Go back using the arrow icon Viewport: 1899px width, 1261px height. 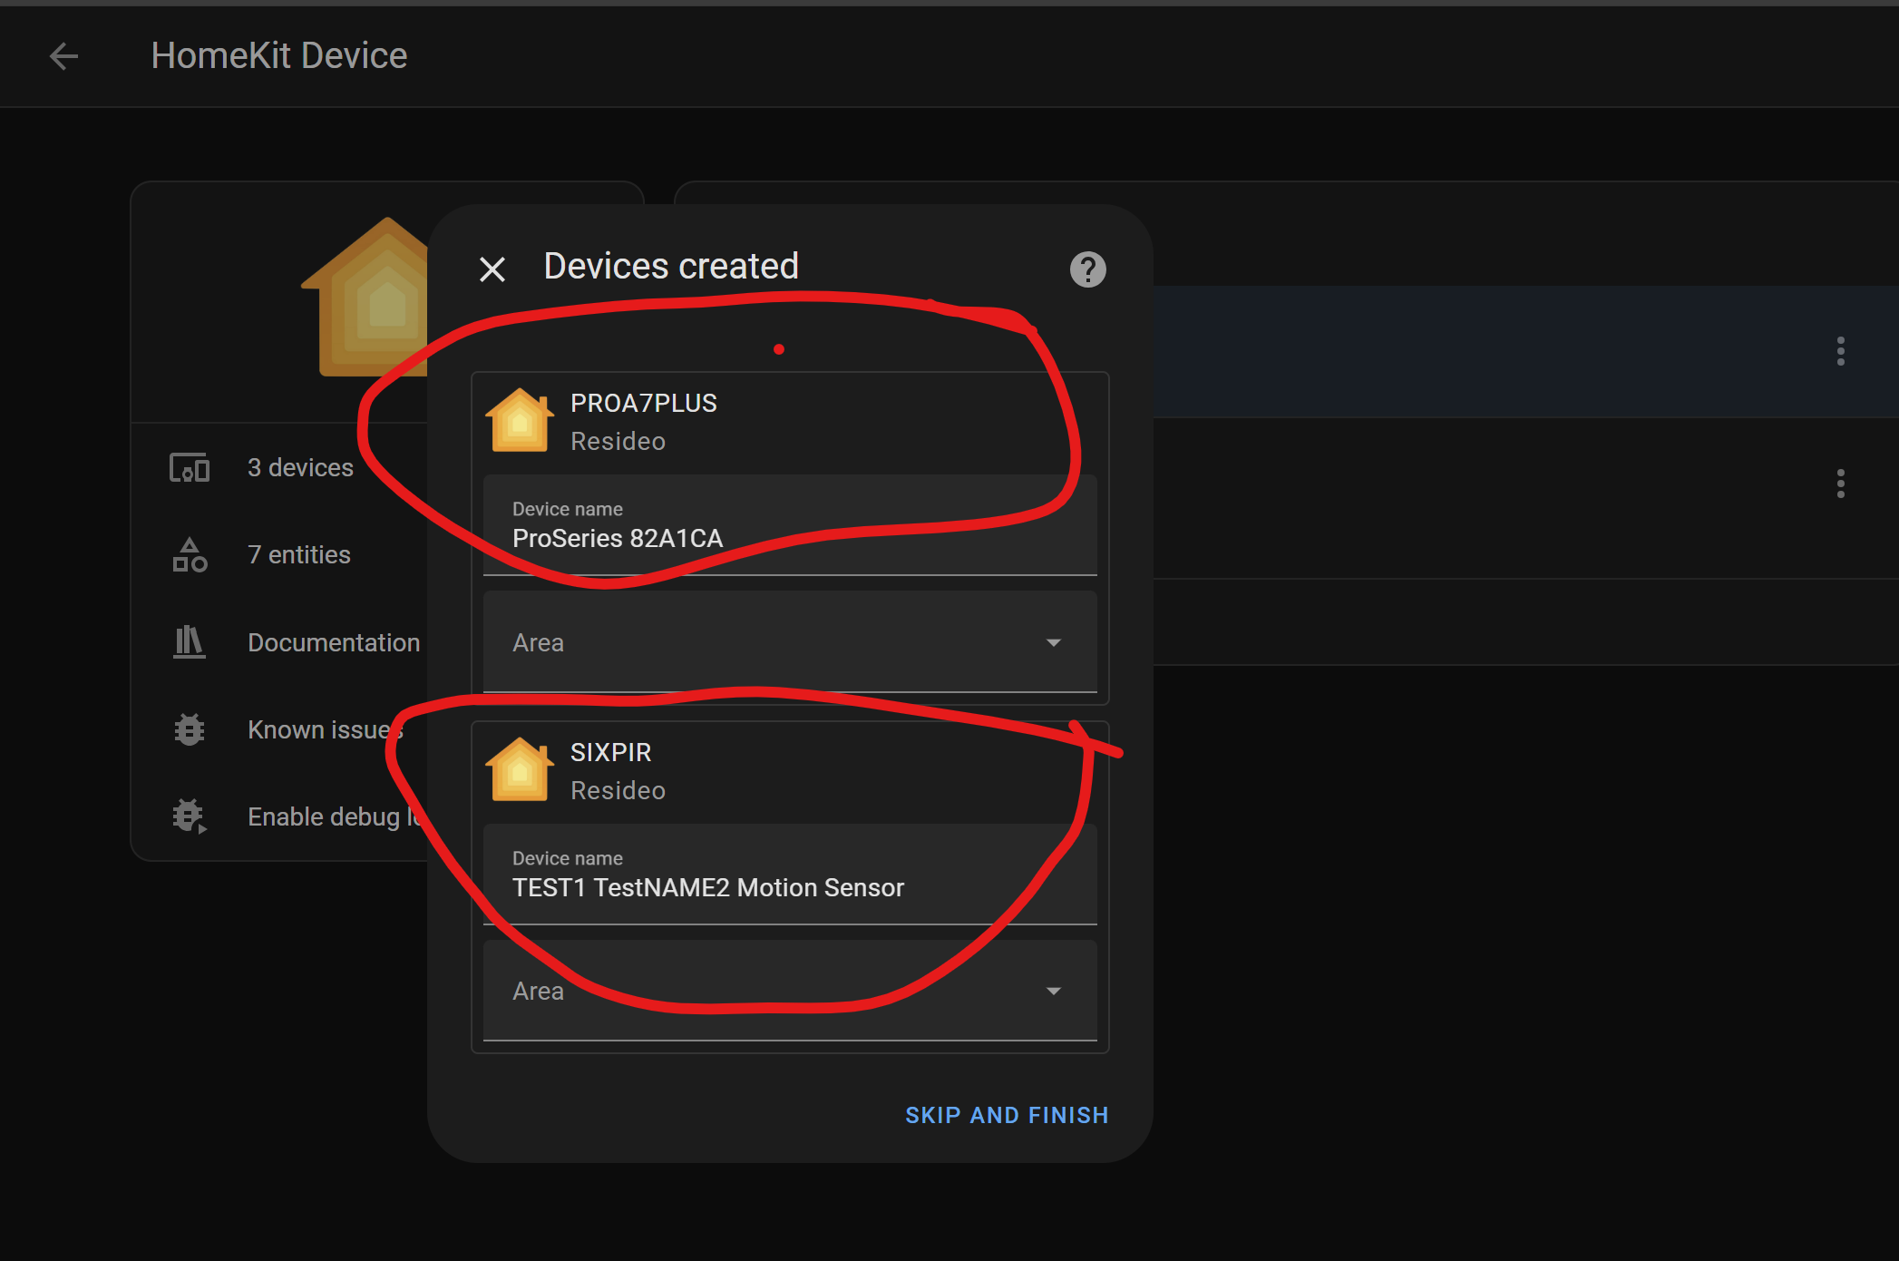click(x=63, y=56)
